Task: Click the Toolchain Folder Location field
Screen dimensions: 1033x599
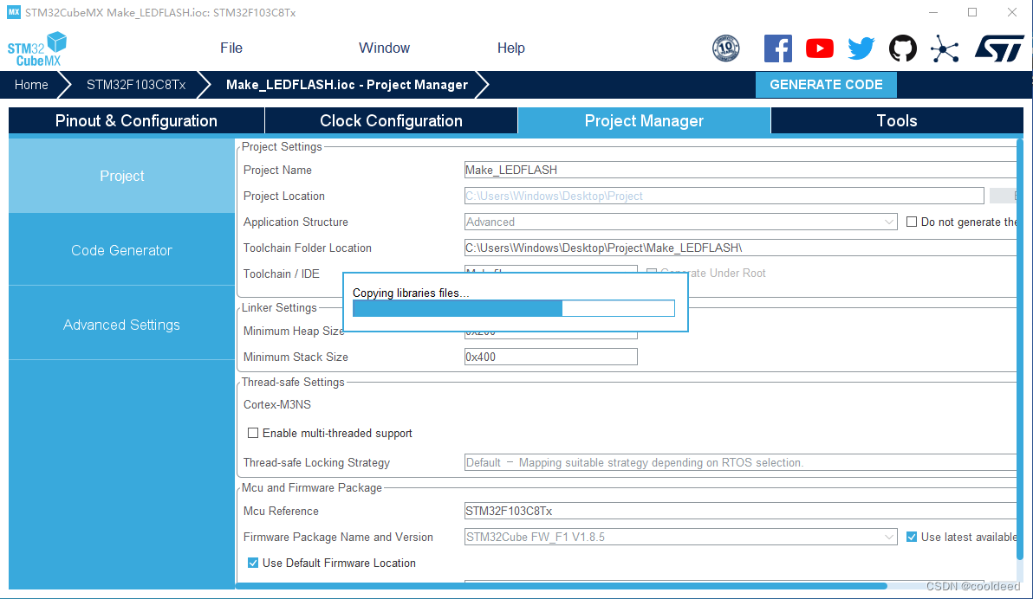Action: 740,248
